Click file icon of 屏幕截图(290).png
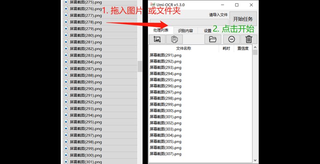Image resolution: width=320 pixels, height=164 pixels. click(66, 89)
